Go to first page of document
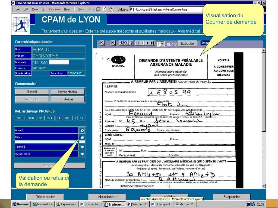The image size is (278, 208). (x=137, y=43)
